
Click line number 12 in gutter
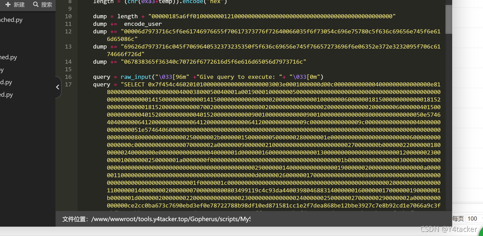(x=68, y=31)
